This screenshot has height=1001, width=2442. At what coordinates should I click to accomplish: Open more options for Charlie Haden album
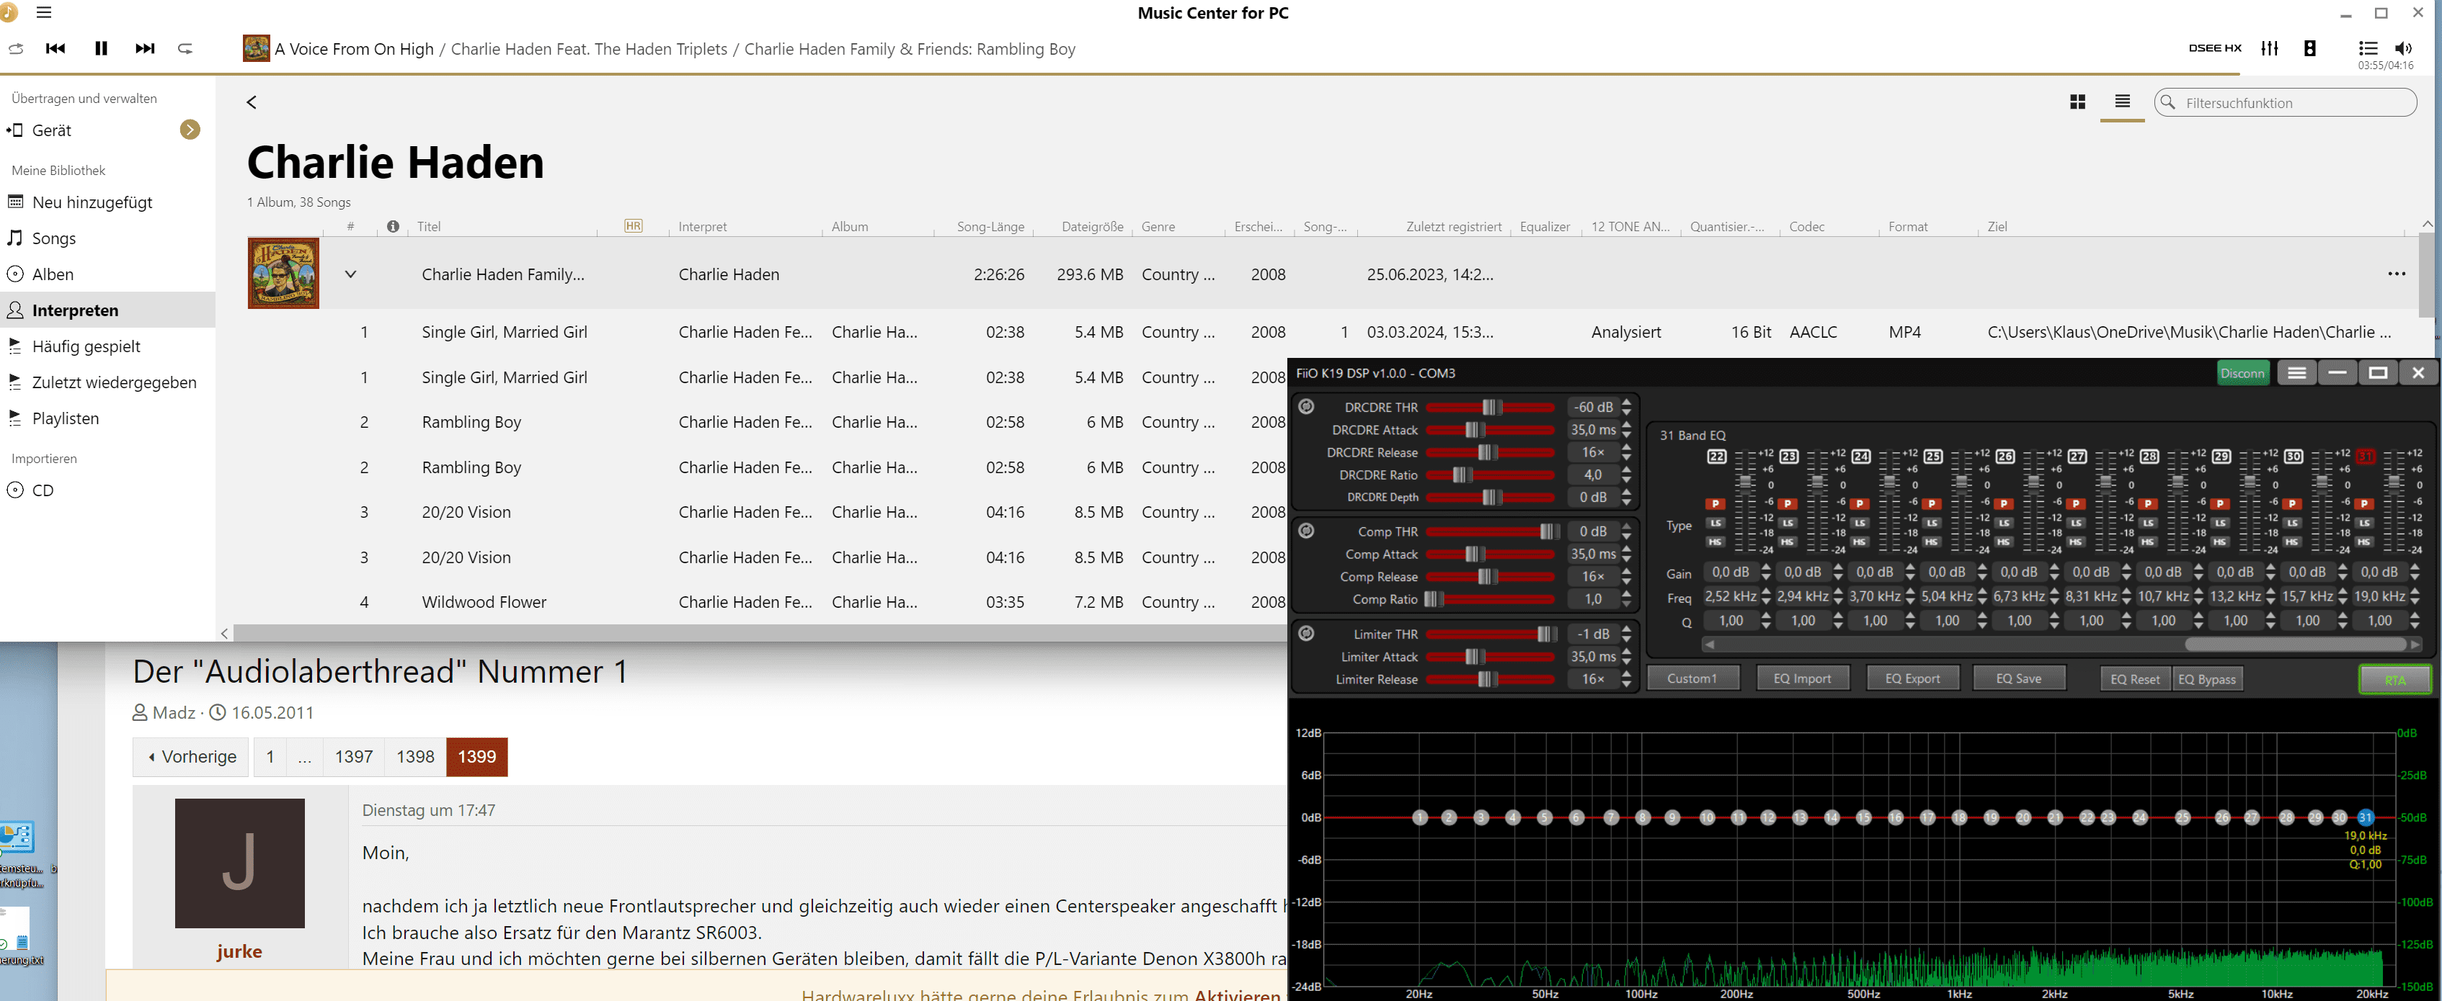pyautogui.click(x=2397, y=274)
